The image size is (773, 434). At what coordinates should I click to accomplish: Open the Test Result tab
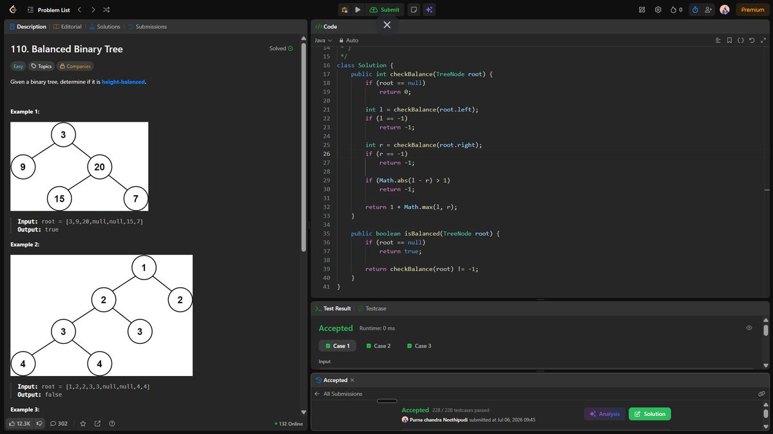click(333, 308)
